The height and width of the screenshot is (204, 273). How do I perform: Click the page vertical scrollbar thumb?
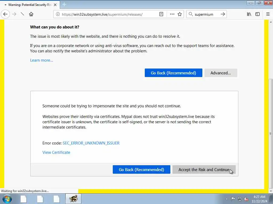271,134
